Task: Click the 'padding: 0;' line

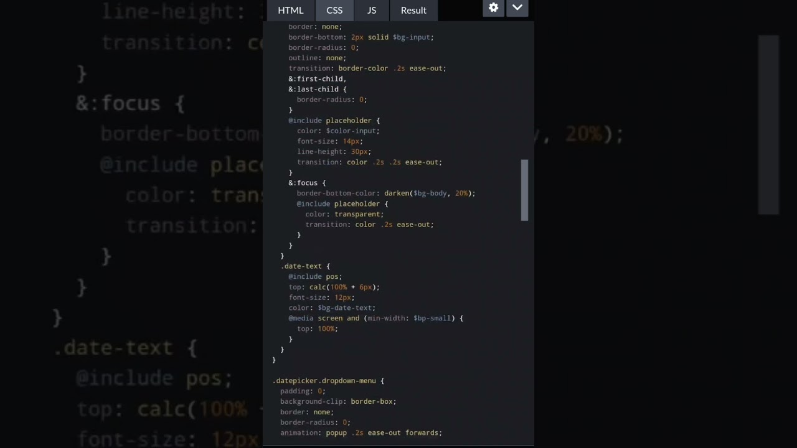Action: click(303, 391)
